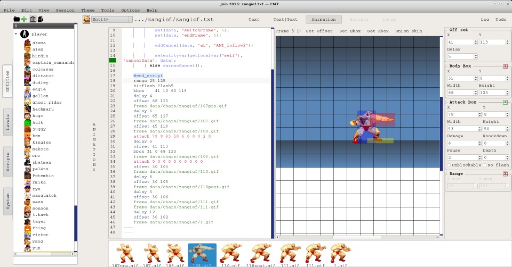
Task: Click the Set Bbox button
Action: coord(350,31)
